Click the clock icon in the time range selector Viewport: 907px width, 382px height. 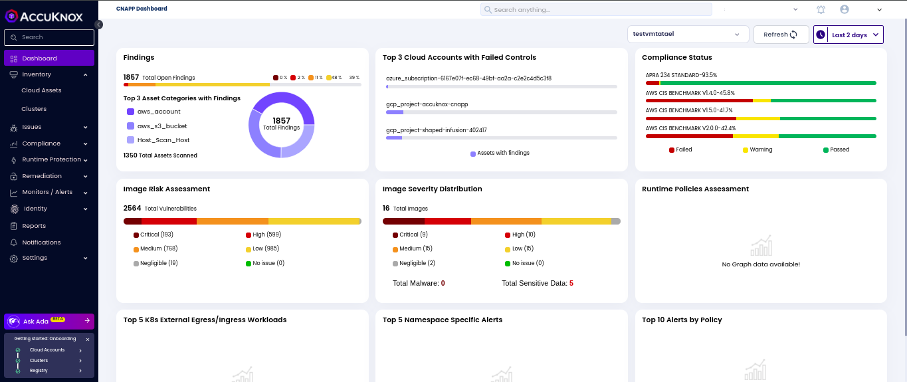[820, 35]
